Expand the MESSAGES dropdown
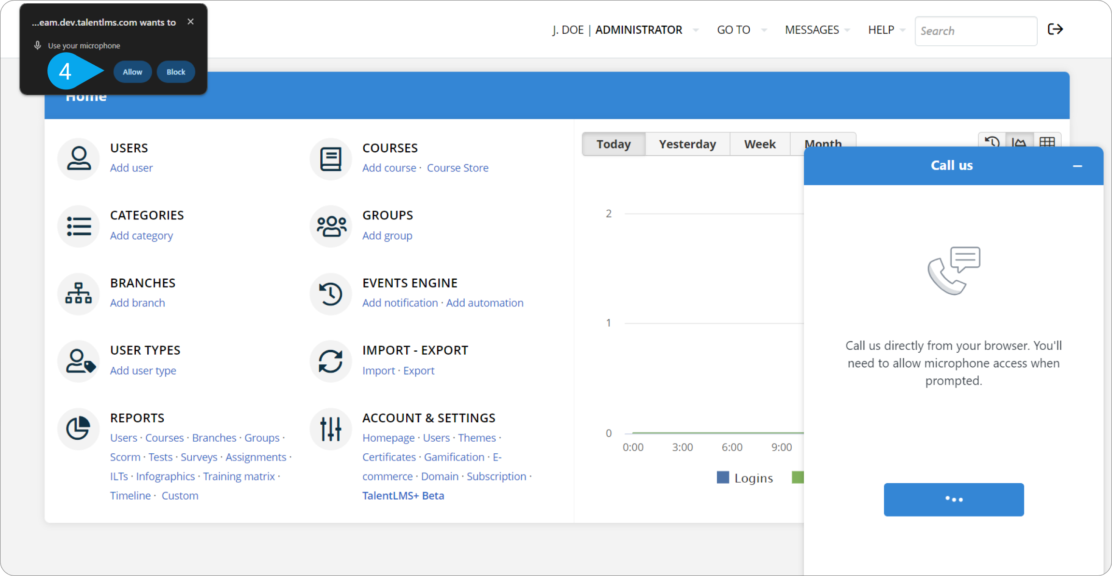 tap(817, 30)
